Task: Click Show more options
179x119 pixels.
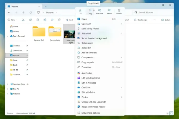Action: pos(91,113)
